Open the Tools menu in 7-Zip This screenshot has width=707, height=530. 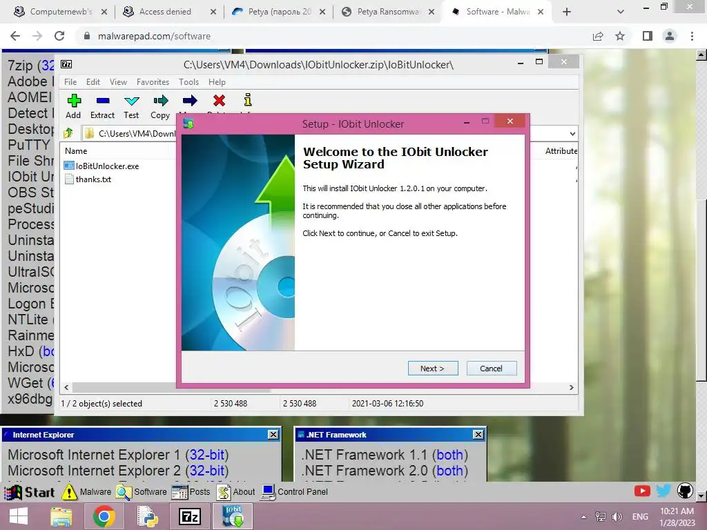(x=188, y=82)
